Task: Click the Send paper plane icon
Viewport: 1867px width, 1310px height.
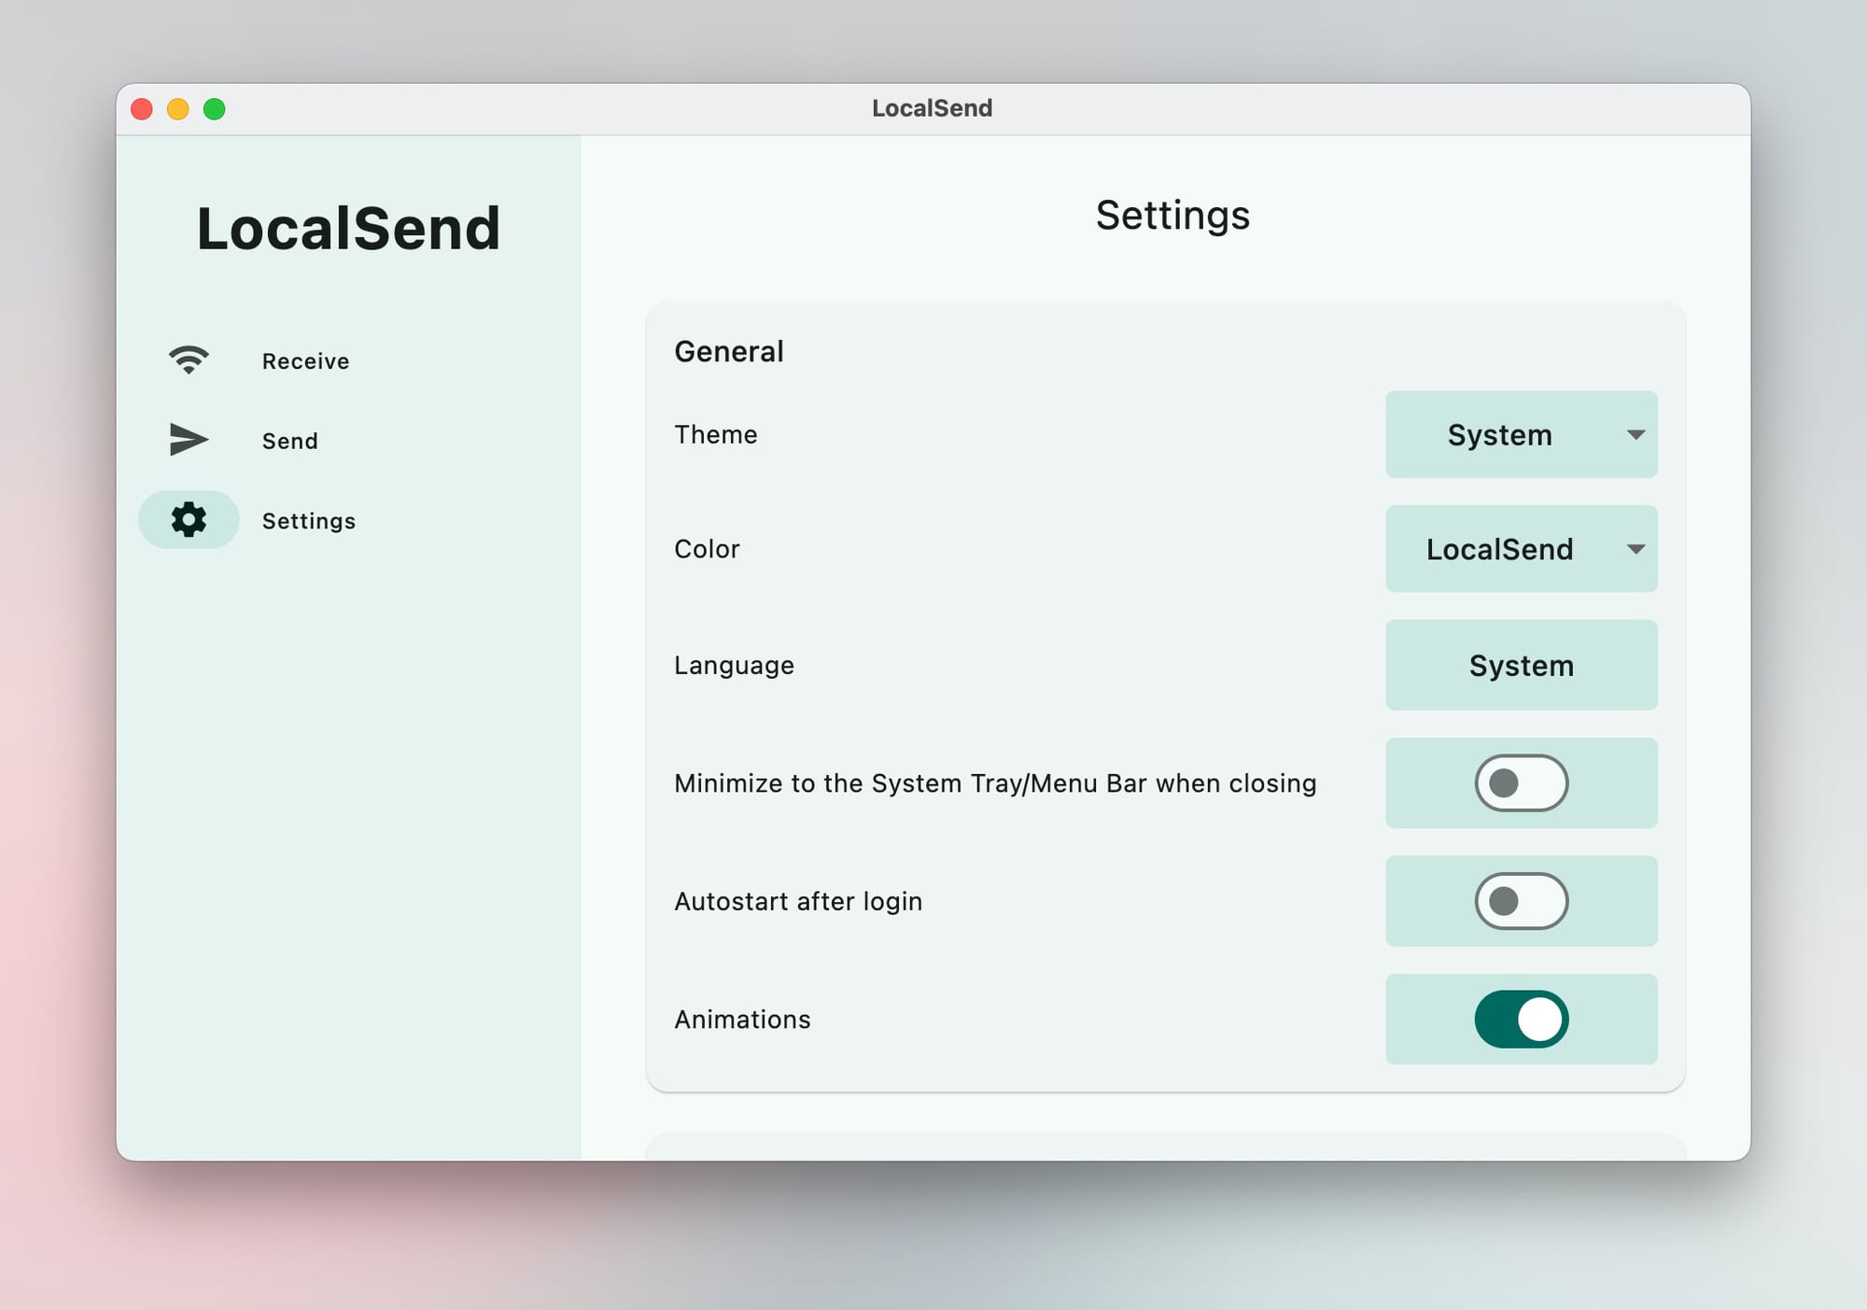Action: coord(189,440)
